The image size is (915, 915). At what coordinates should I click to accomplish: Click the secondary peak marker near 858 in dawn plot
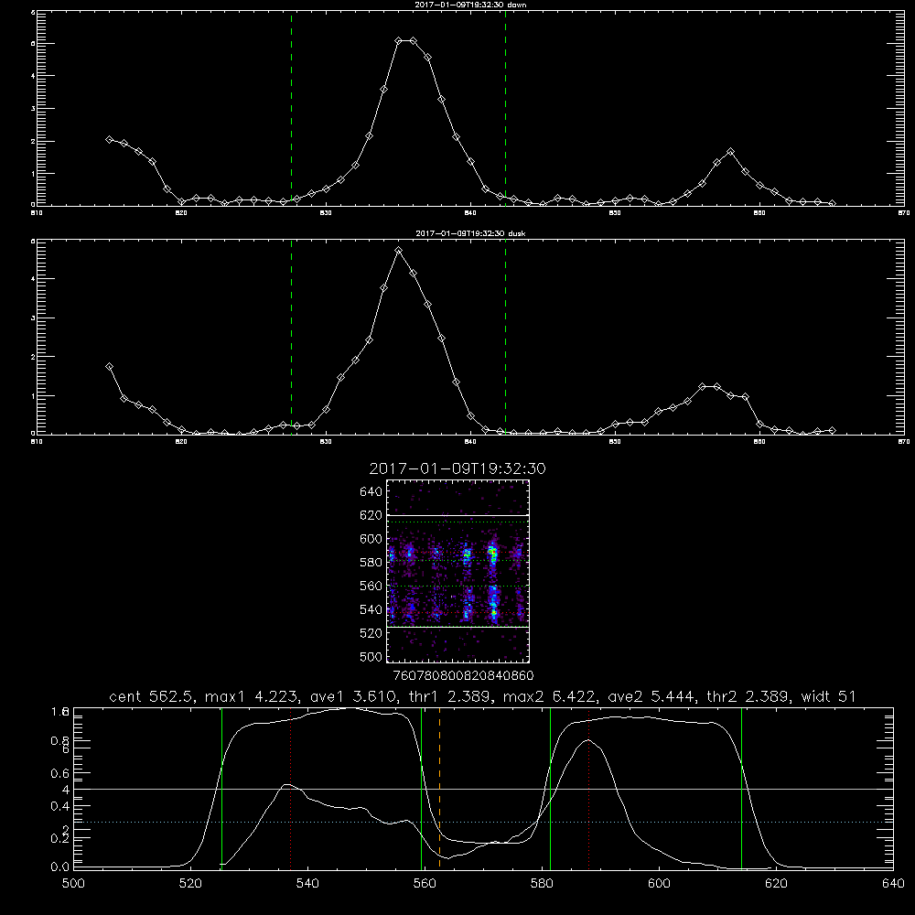tap(730, 152)
